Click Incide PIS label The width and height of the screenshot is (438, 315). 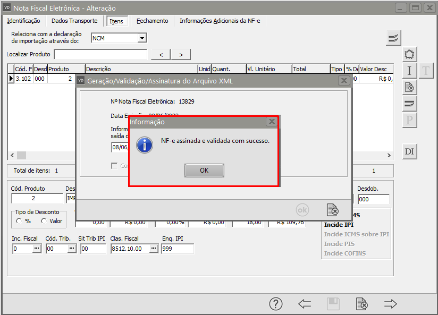pos(339,244)
